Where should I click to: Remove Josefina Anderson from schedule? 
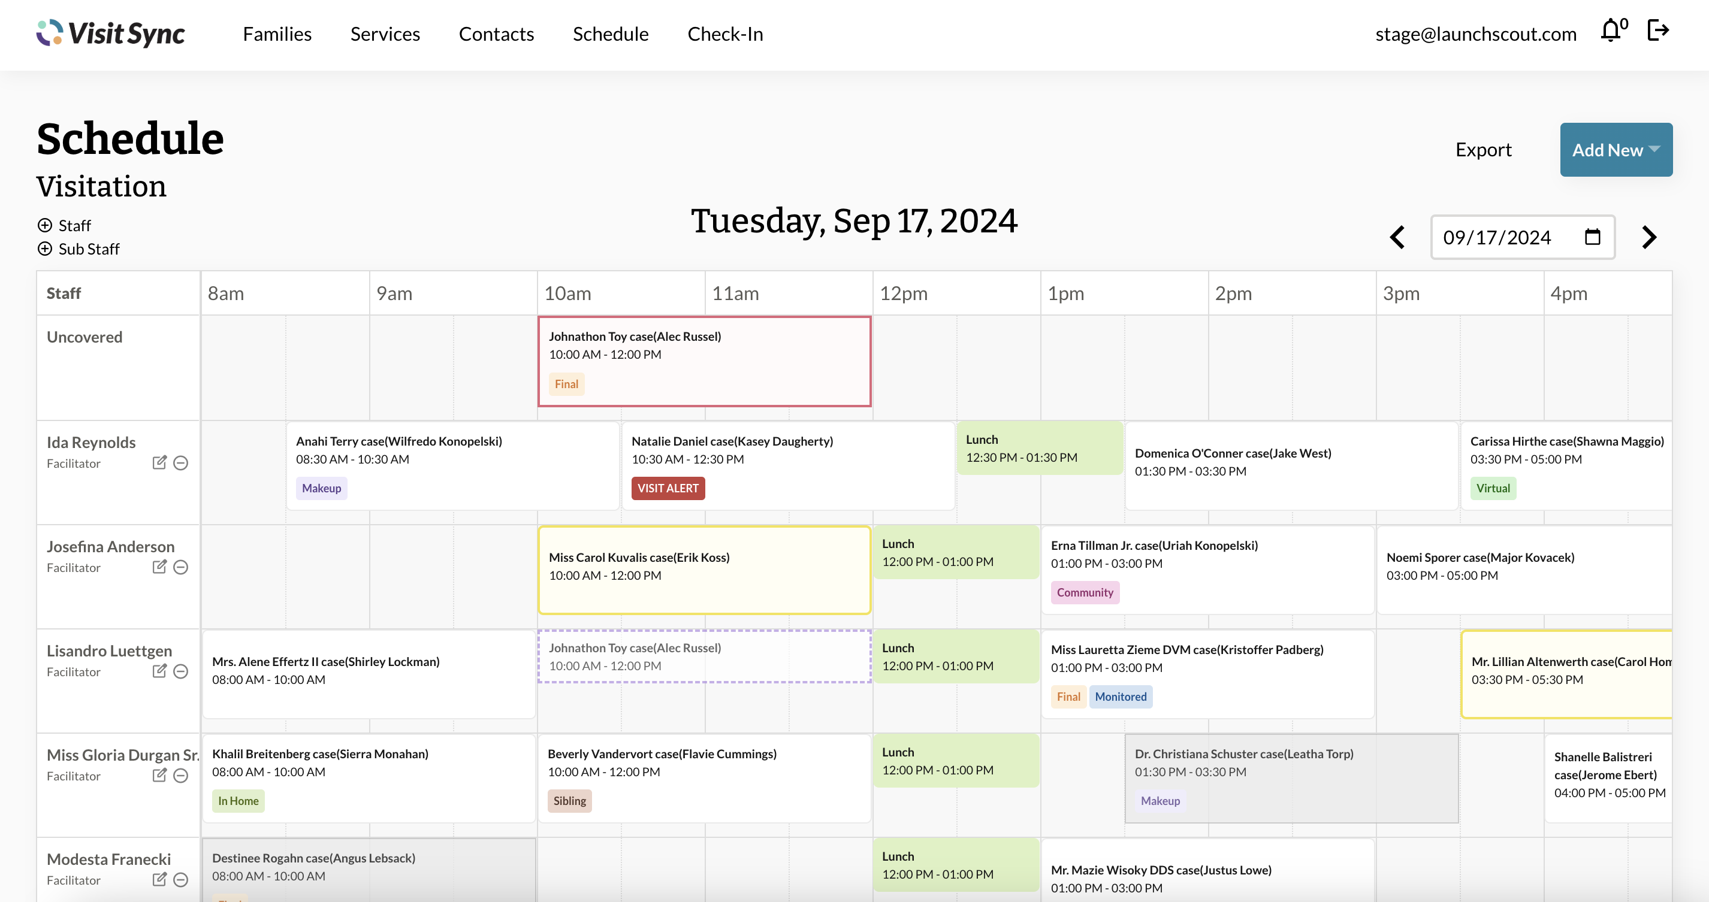[x=180, y=567]
